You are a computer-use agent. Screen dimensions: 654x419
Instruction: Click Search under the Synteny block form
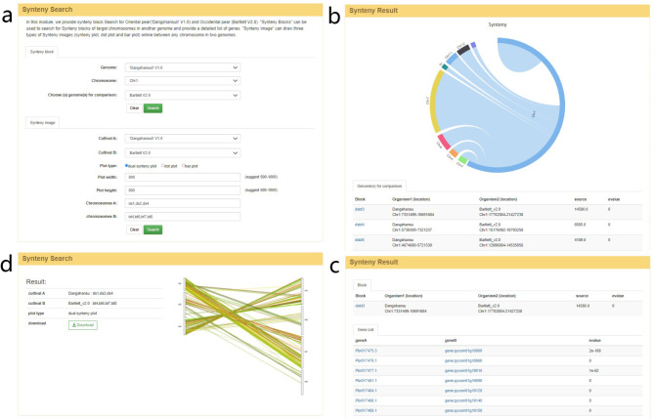pyautogui.click(x=153, y=108)
